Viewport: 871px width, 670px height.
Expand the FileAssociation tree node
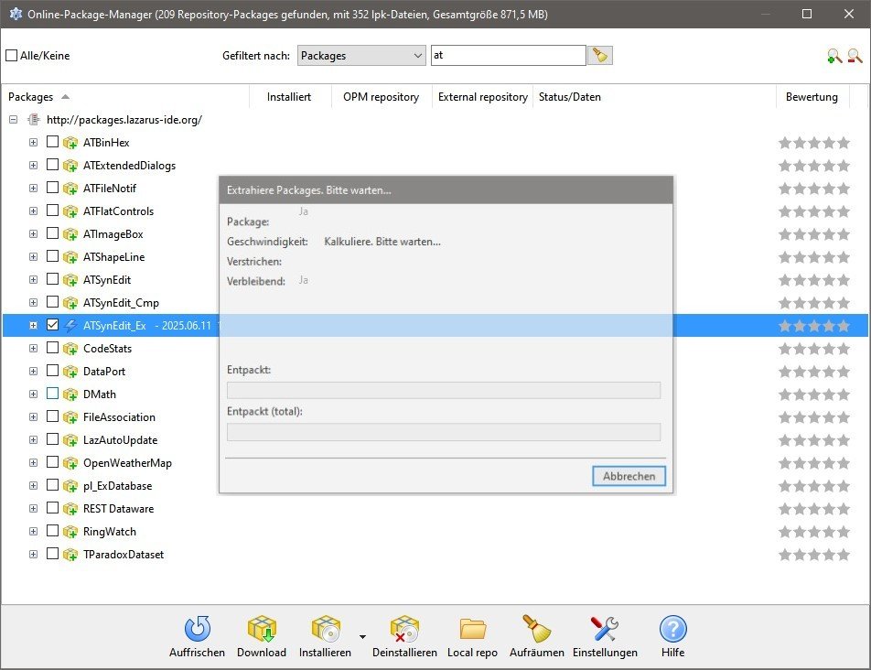pos(33,417)
